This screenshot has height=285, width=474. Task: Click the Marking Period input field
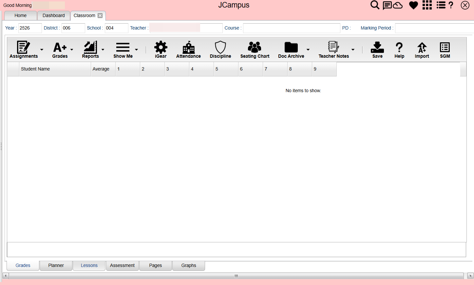click(434, 28)
